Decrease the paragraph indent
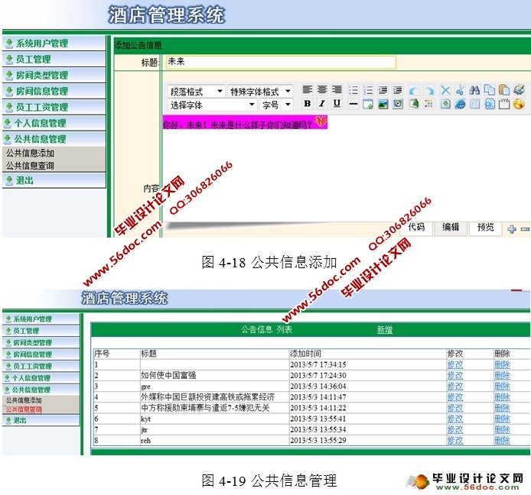 (x=383, y=90)
